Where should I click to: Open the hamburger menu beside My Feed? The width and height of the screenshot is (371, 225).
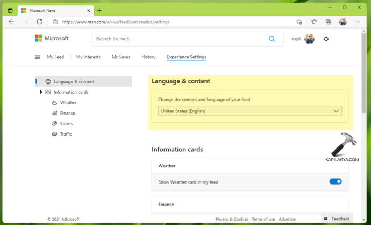38,57
